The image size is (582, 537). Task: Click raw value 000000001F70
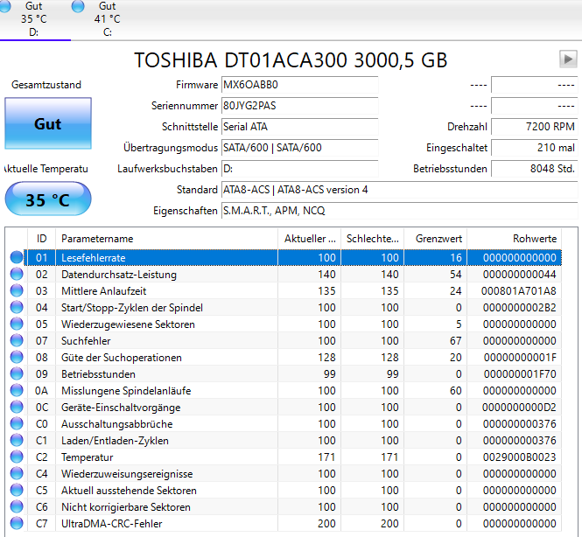(520, 374)
